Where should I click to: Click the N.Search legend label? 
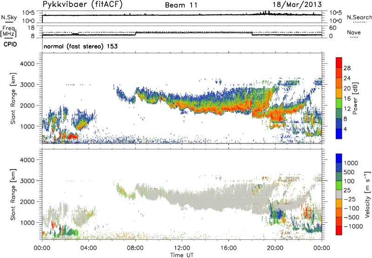point(359,17)
